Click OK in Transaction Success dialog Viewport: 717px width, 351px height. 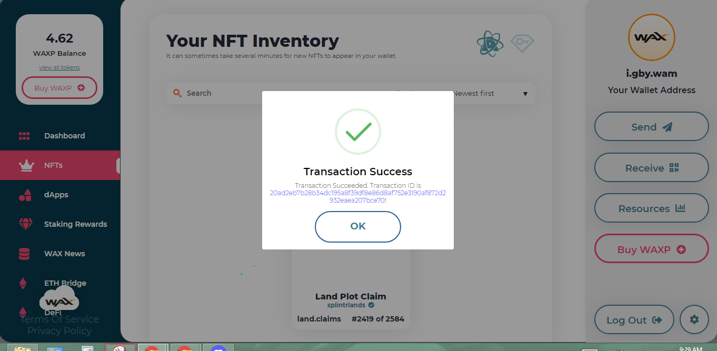click(x=358, y=226)
